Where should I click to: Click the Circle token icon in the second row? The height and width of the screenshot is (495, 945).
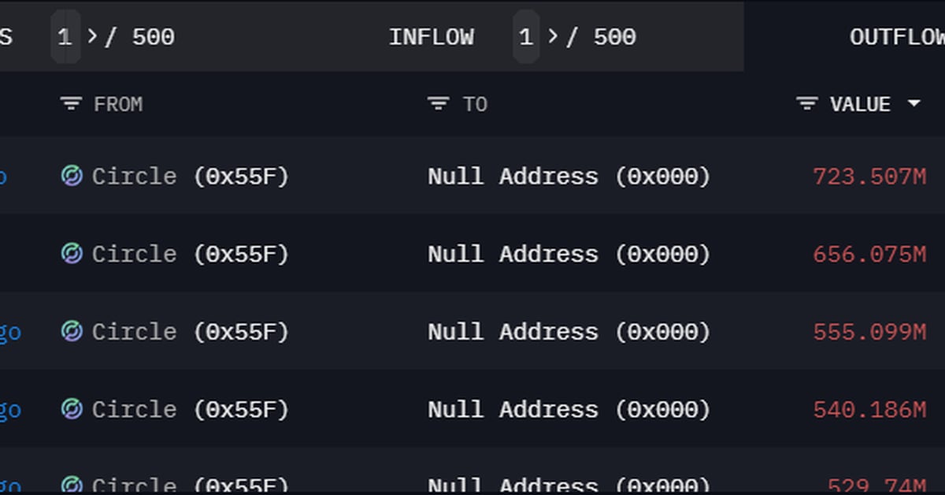(72, 254)
